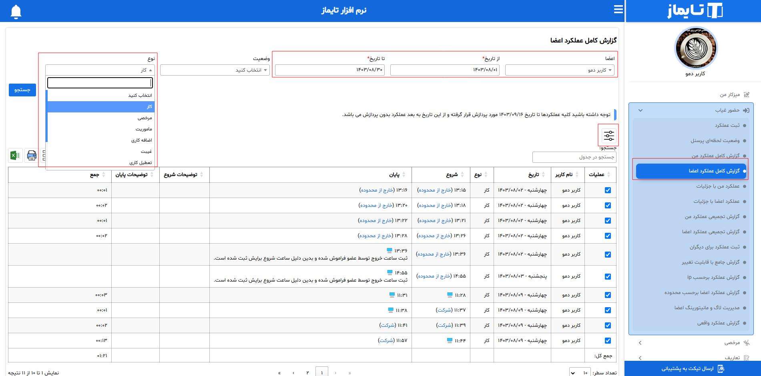This screenshot has height=376, width=761.
Task: Open the تعداد سطر rows-per-page select
Action: click(580, 373)
